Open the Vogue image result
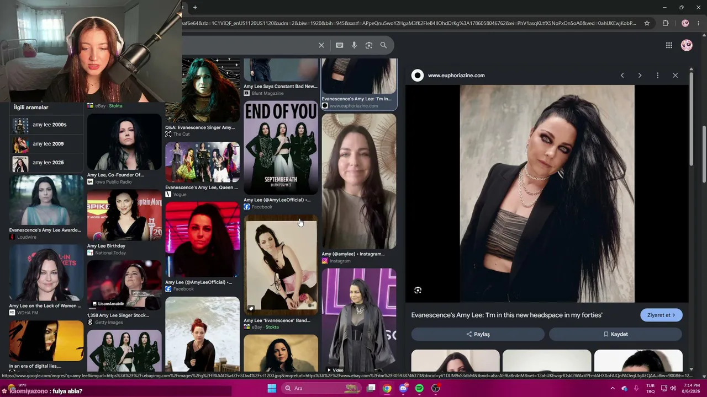Image resolution: width=707 pixels, height=397 pixels. point(202,162)
